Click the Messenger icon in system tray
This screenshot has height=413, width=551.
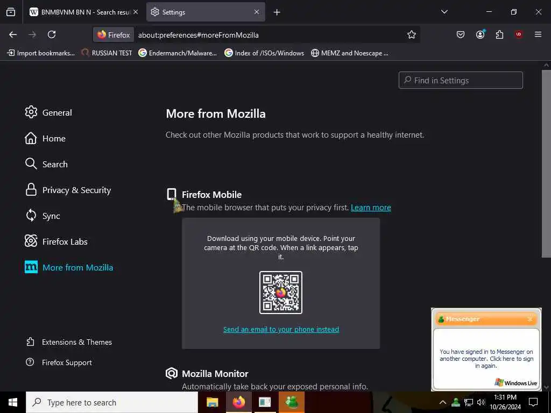(x=456, y=402)
